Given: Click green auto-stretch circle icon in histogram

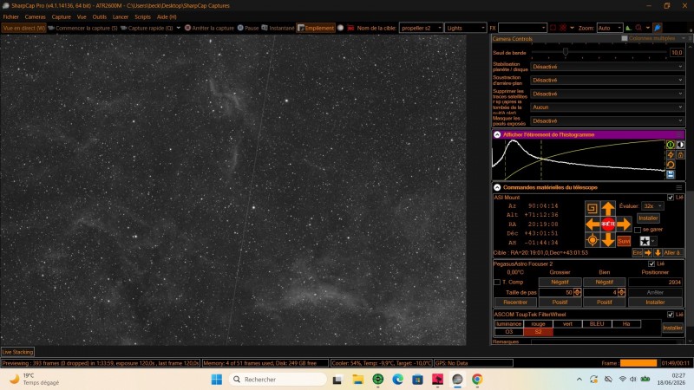Looking at the screenshot, I should tap(671, 145).
